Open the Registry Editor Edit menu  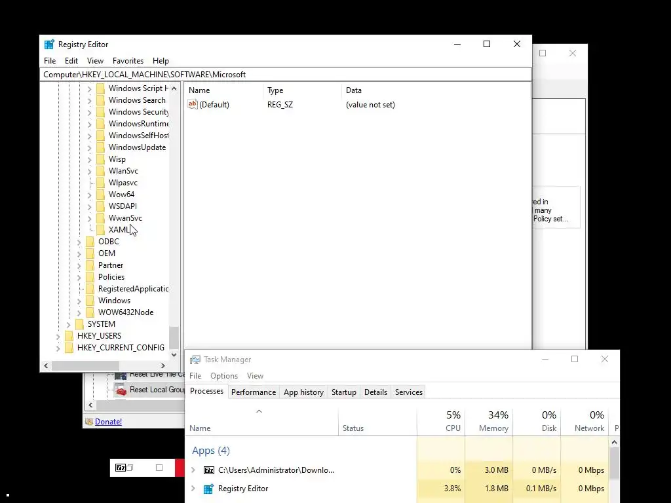[x=71, y=61]
